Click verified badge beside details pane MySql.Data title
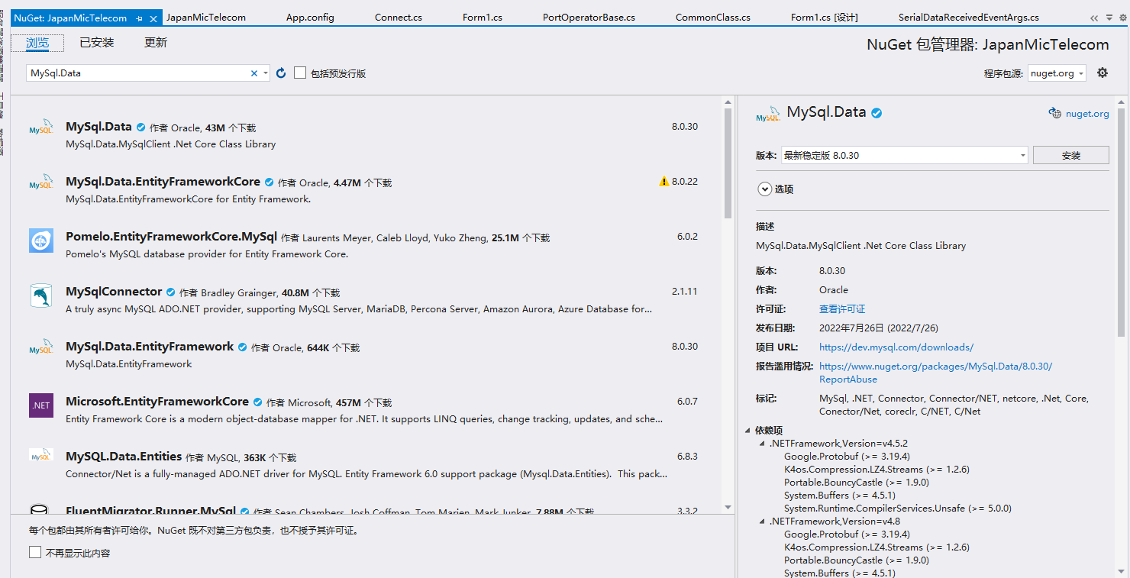 [877, 113]
